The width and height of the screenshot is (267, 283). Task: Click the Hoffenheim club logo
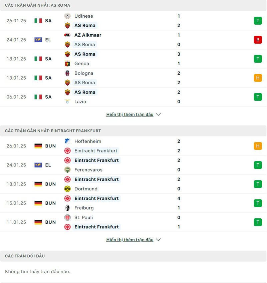67,141
